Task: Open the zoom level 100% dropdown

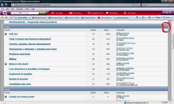Action: point(170,103)
